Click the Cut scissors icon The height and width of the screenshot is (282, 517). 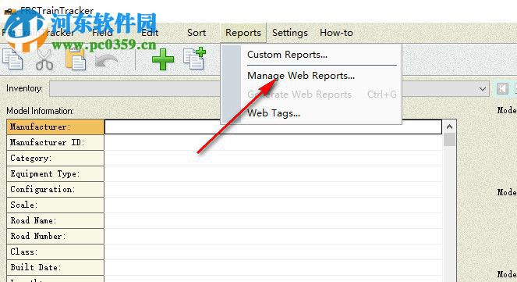tap(44, 59)
